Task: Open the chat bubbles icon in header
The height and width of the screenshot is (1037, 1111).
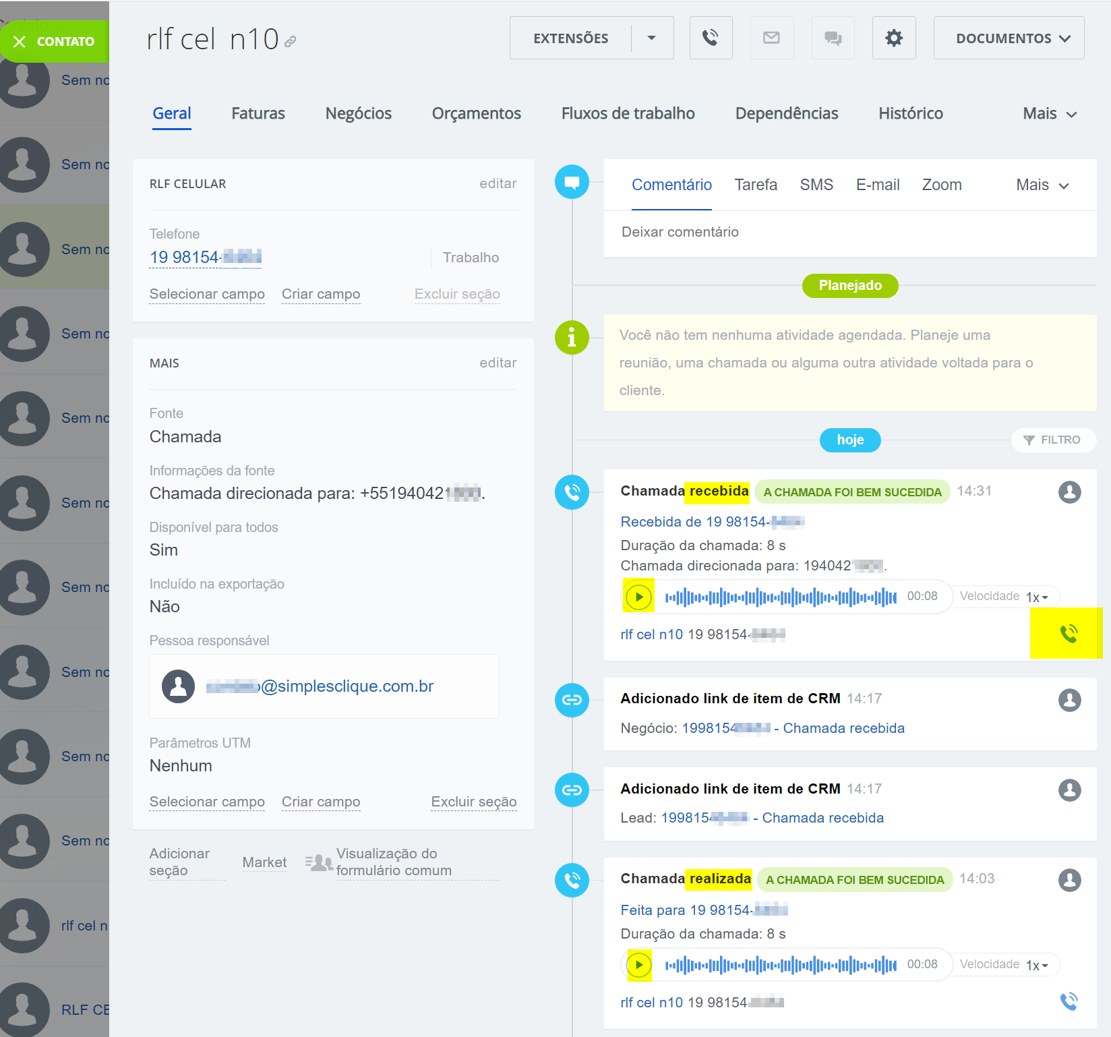Action: pos(833,38)
